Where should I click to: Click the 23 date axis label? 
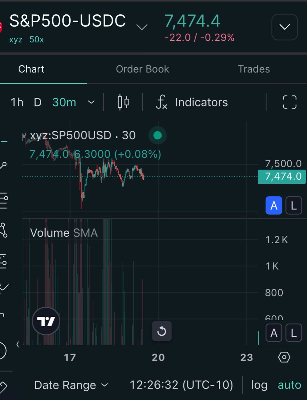(x=247, y=357)
